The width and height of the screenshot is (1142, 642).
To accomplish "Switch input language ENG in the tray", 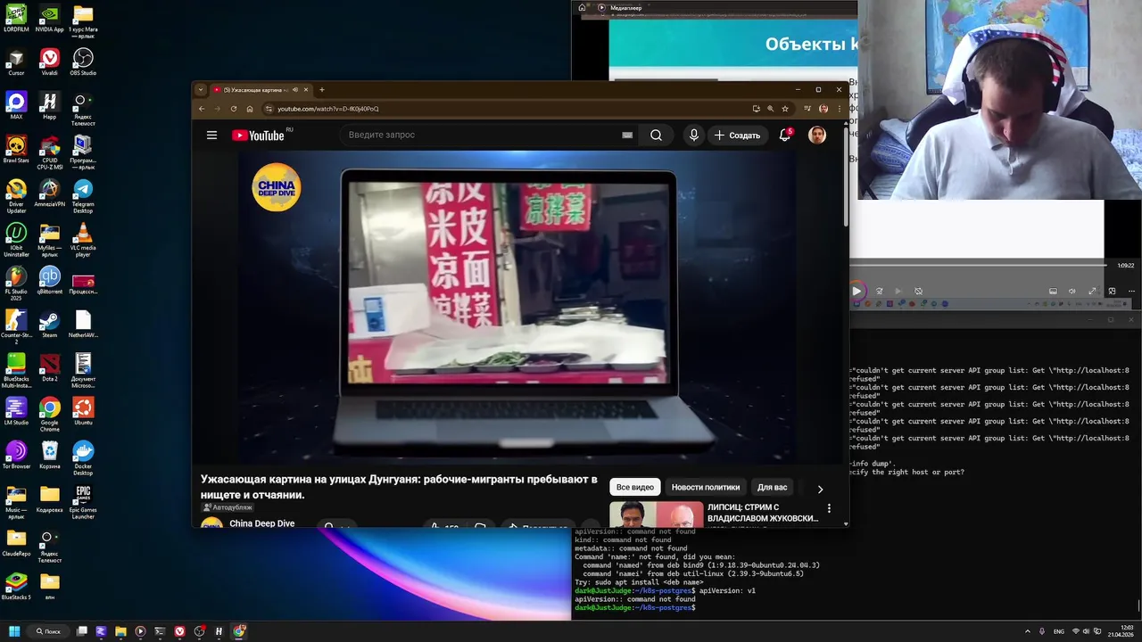I will (1059, 631).
